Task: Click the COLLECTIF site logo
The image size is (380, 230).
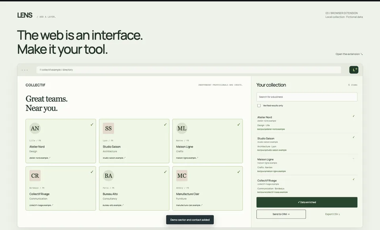Action: point(35,85)
